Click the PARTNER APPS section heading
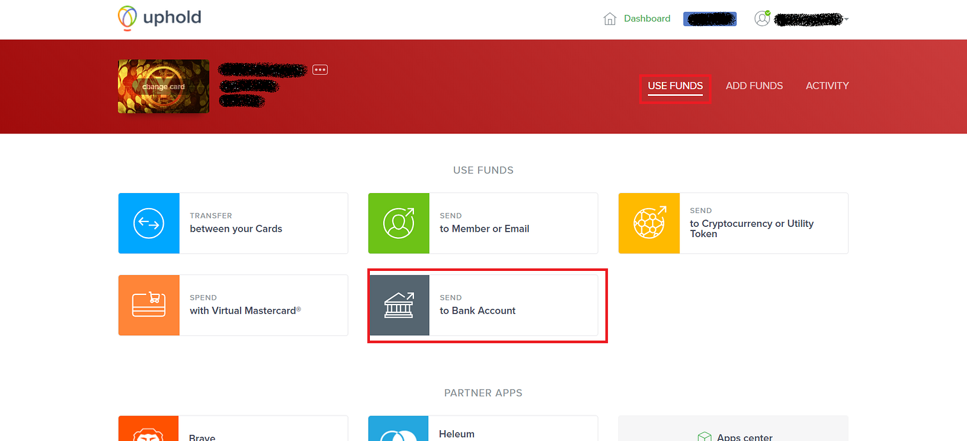This screenshot has width=967, height=441. 483,393
